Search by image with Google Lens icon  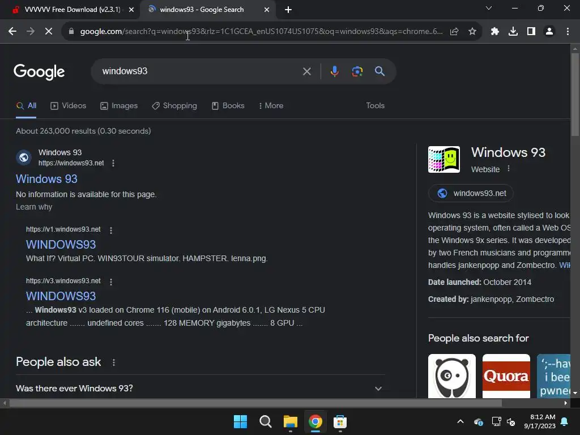pos(357,71)
